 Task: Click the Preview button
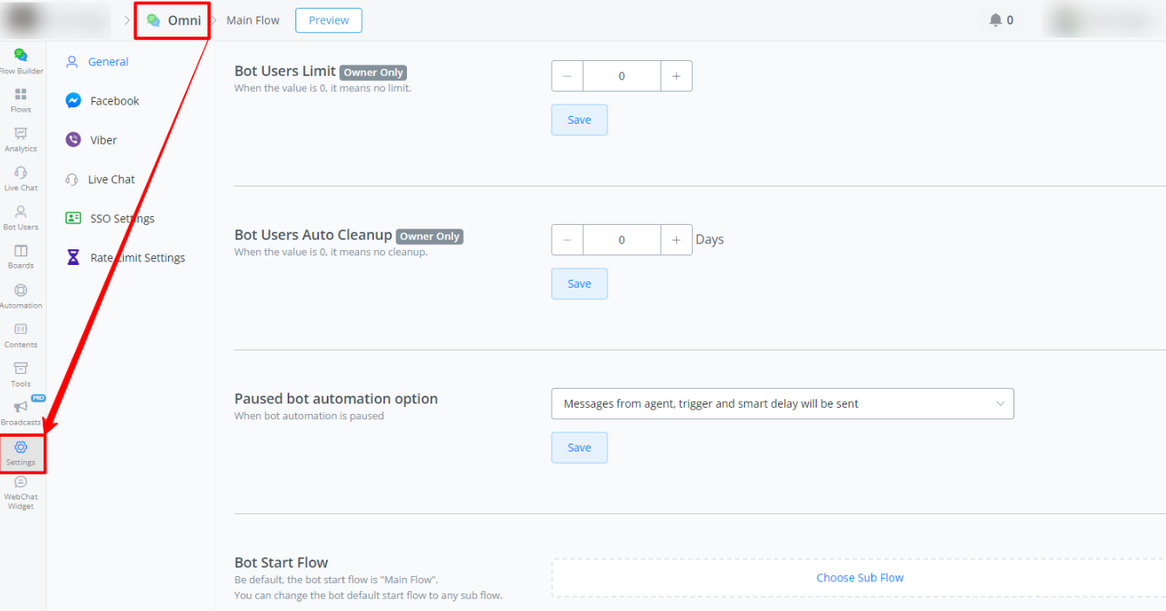pos(329,20)
